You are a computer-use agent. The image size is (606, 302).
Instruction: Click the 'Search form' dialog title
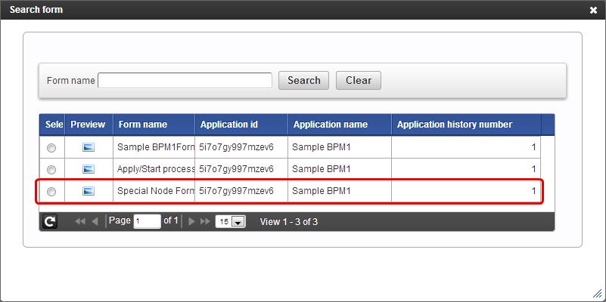36,10
